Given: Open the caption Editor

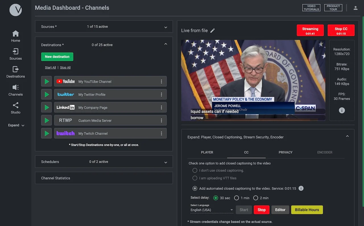Looking at the screenshot, I should (x=280, y=210).
